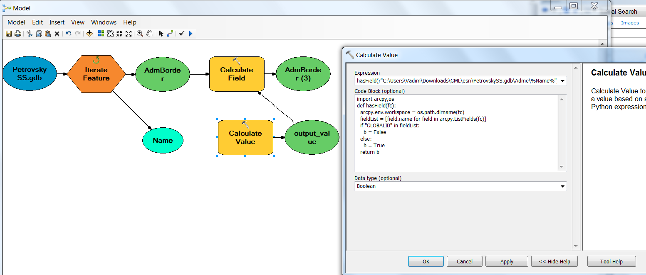Click the Calculate Value dialog title icon
Screen dimensions: 646x275
[x=350, y=55]
